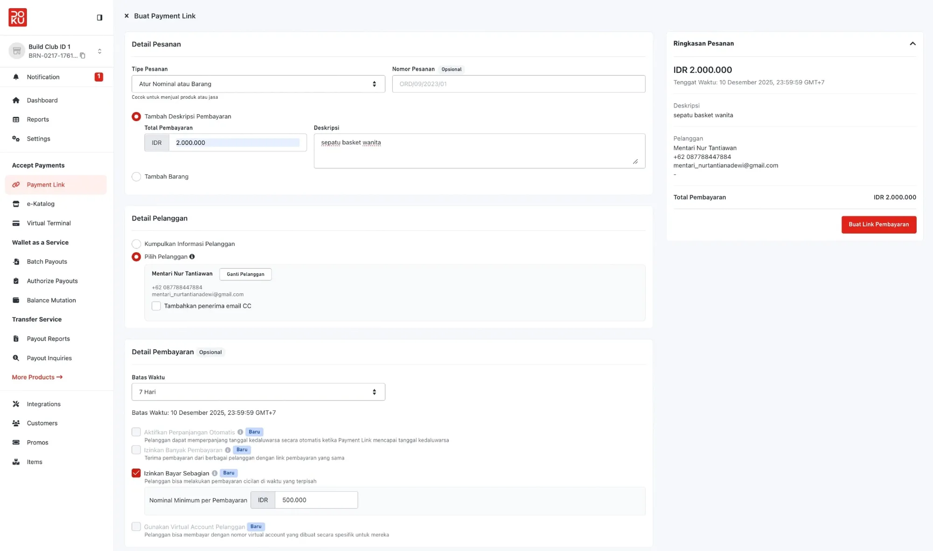Click the Buat Link Pembayaran button

point(878,225)
